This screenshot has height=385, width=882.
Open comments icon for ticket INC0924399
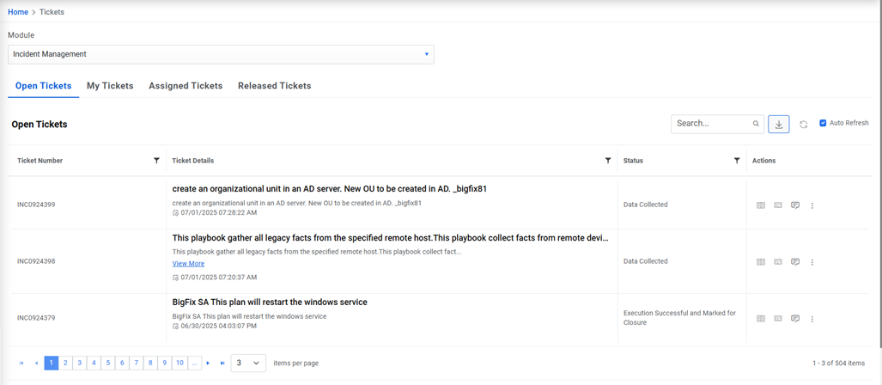(x=795, y=205)
